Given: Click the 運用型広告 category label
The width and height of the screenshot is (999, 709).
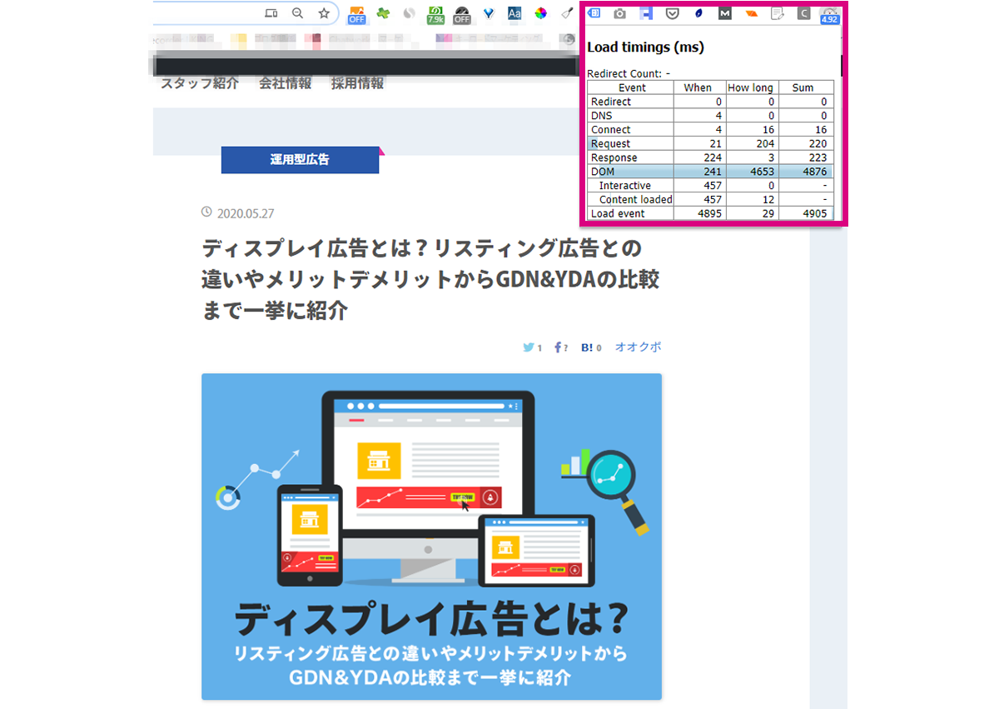Looking at the screenshot, I should tap(300, 159).
